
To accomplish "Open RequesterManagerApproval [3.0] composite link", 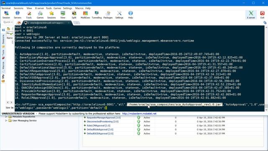I will 103,117.
